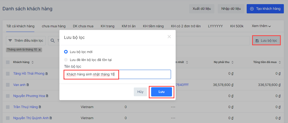Click Vietnam in Trần Thuý Hằng row
Viewport: 288px width, 123px height.
tap(87, 107)
